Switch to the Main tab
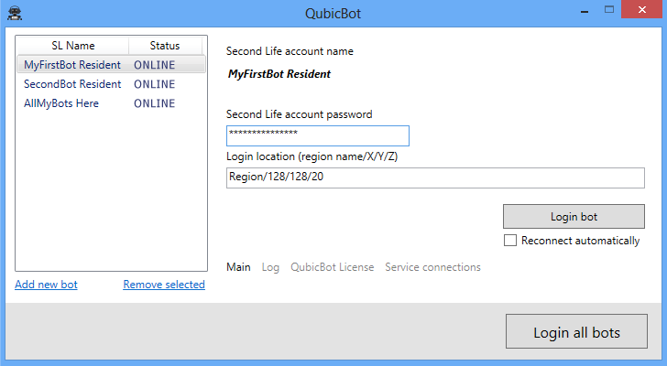Screen dimensions: 667x366 (238, 267)
